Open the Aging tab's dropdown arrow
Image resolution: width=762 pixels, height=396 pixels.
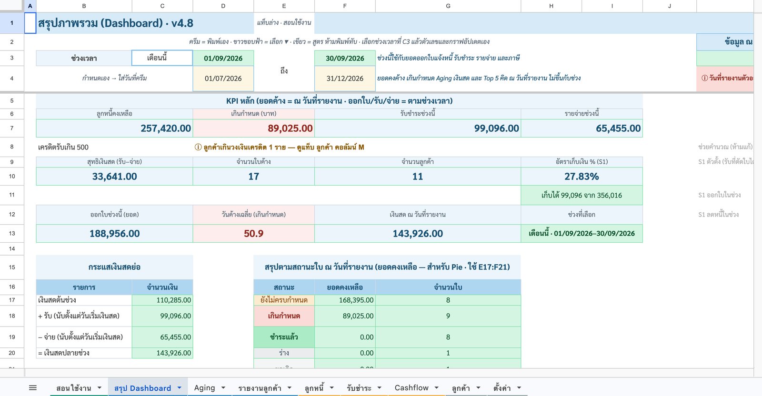pyautogui.click(x=223, y=388)
